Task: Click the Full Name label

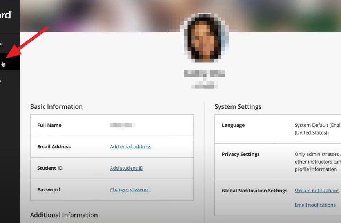Action: tap(49, 125)
